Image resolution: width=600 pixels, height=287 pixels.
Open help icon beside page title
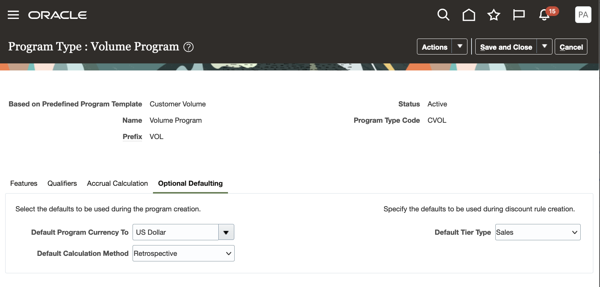pos(189,47)
